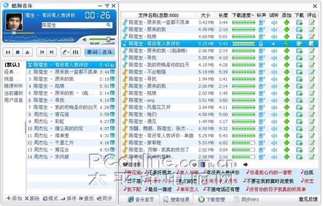Open the equalizer settings icon
The image size is (323, 206).
point(75,52)
